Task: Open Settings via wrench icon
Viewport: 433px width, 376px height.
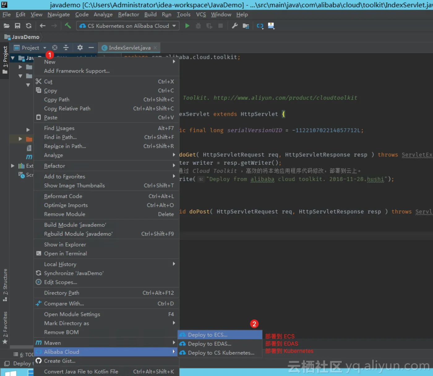Action: [235, 26]
